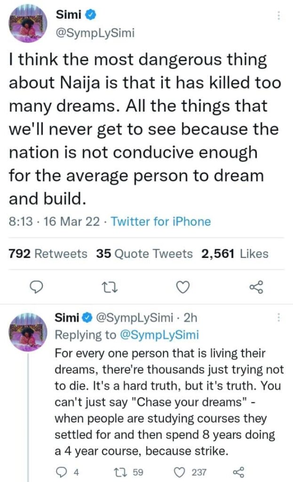Retweet the reply tweet with 59 retweets

[119, 471]
